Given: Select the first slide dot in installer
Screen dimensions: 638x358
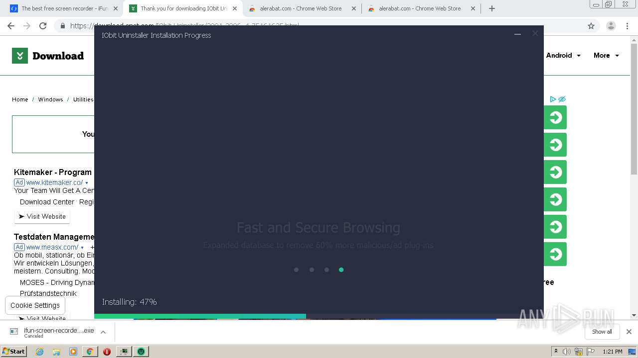Looking at the screenshot, I should click(x=296, y=269).
